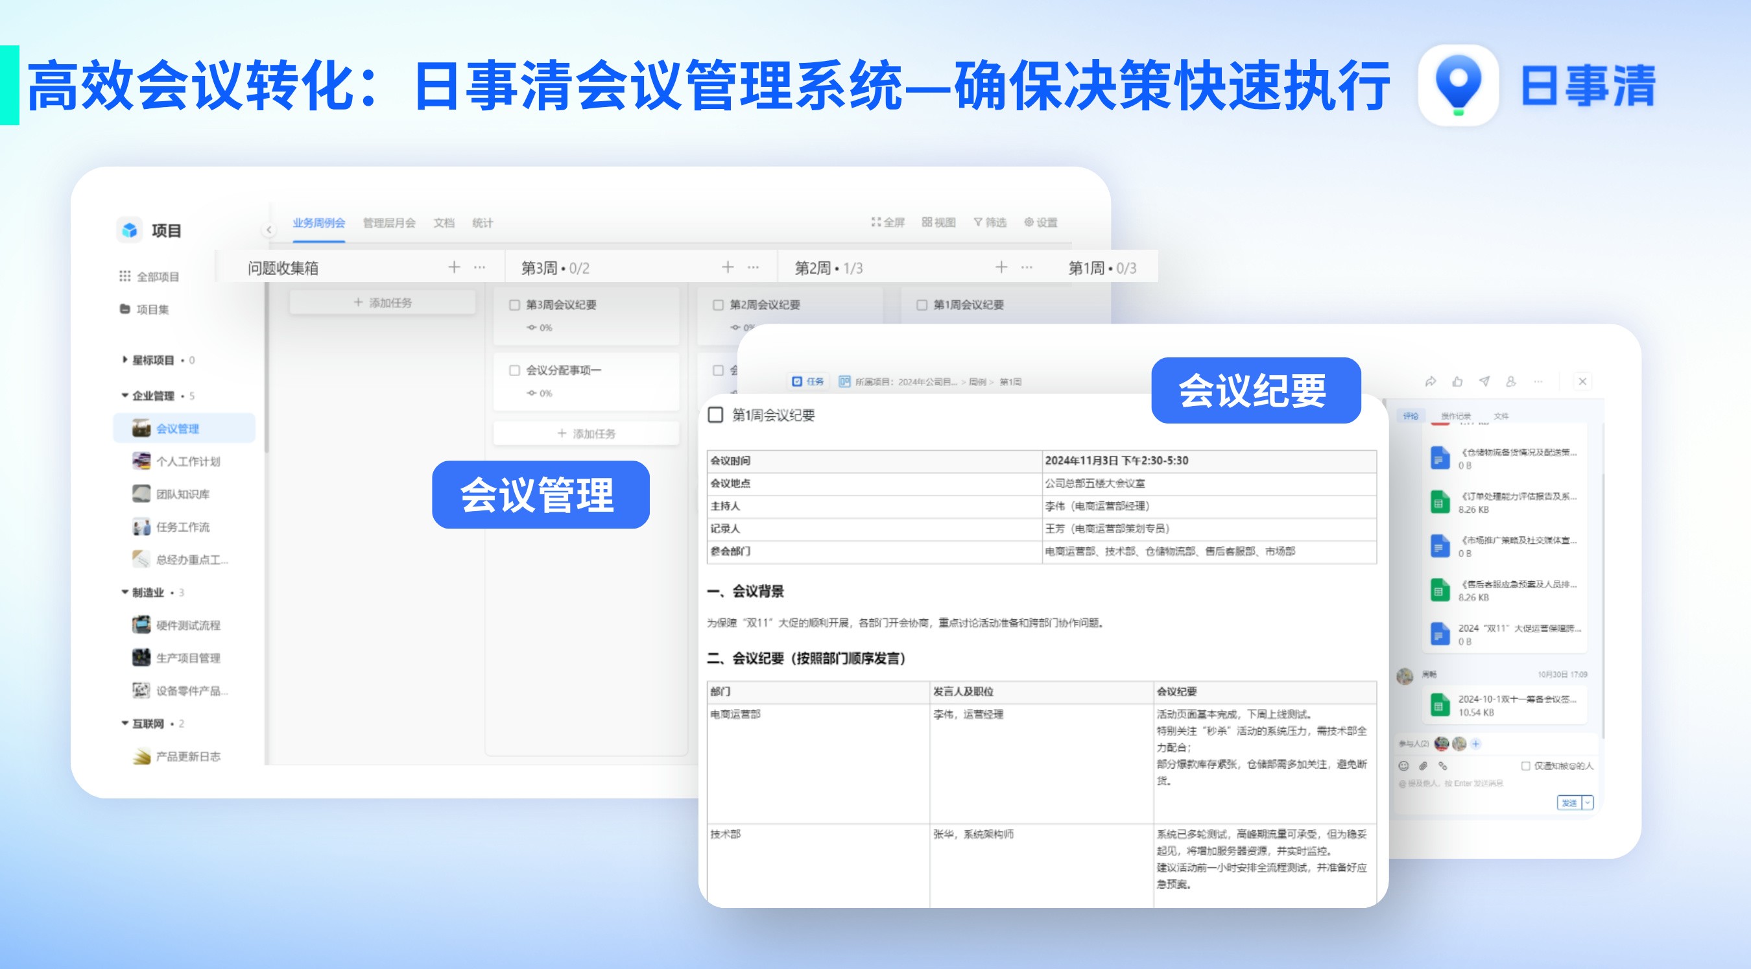
Task: Open 《仓储物流备货情况及配送策... attachment
Action: coord(1503,459)
